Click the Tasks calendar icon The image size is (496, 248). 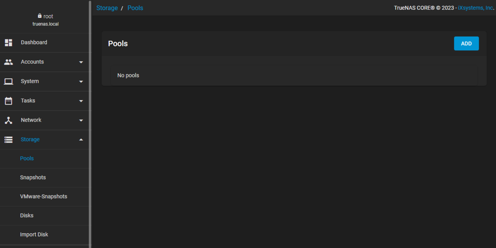click(x=8, y=101)
